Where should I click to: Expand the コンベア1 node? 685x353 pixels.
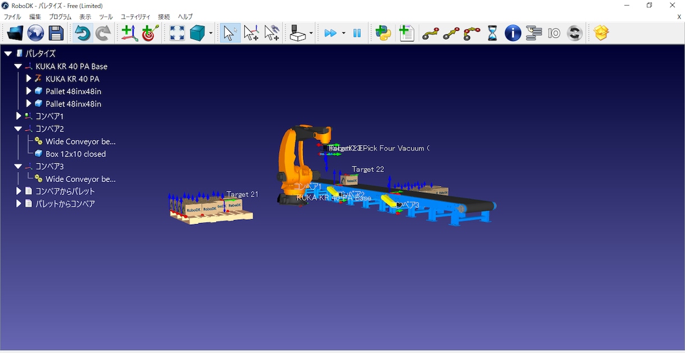coord(19,116)
